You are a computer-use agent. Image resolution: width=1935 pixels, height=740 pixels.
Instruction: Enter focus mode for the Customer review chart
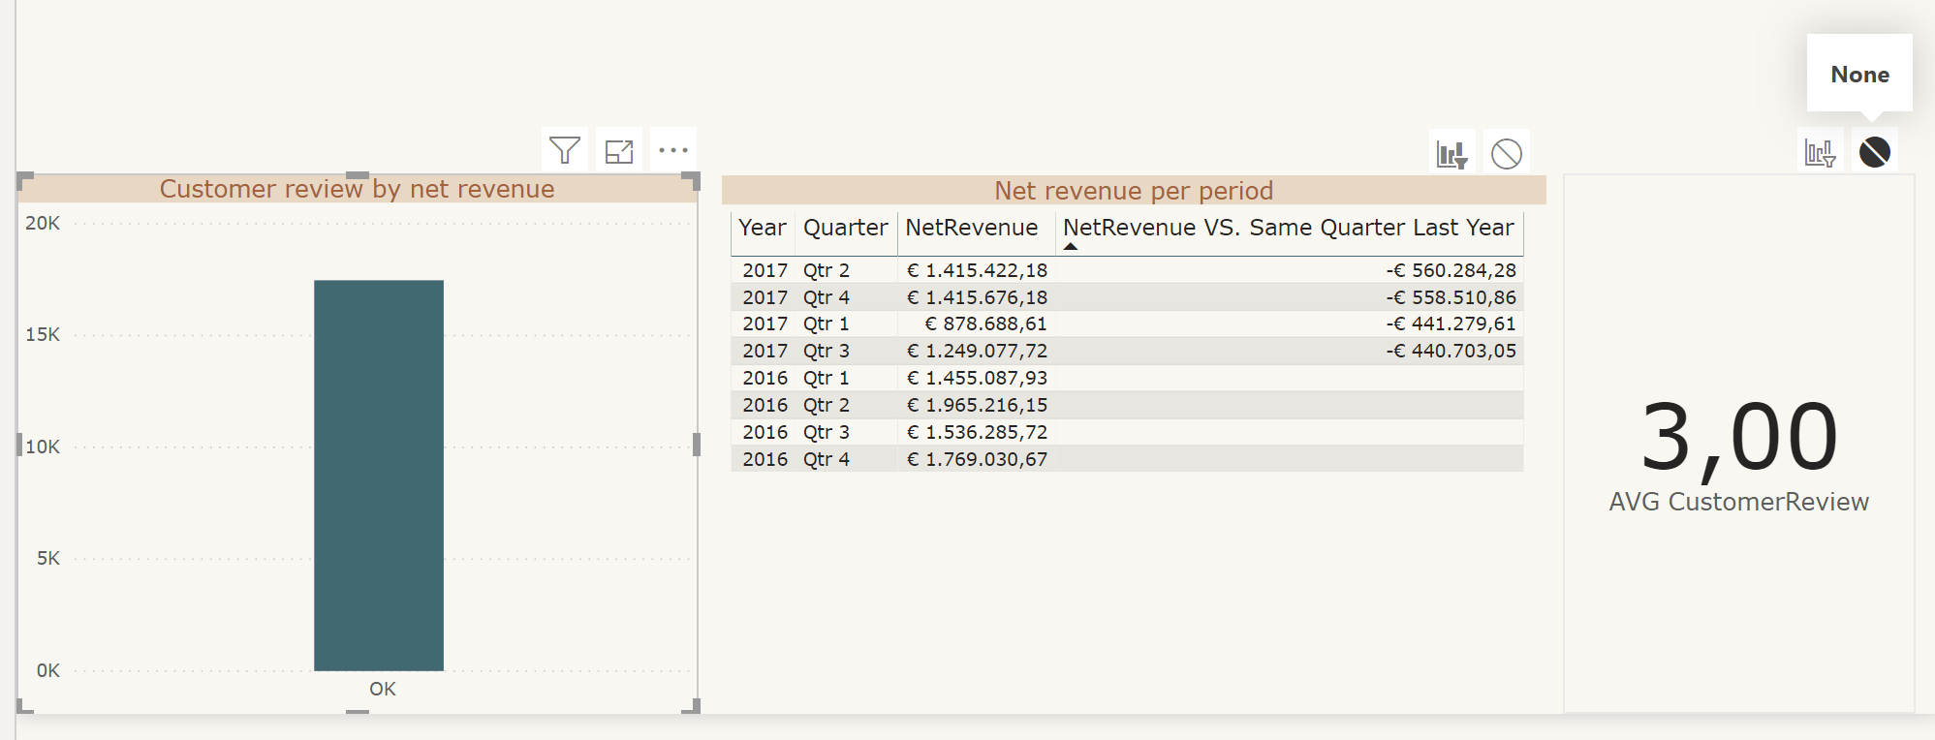pos(619,150)
